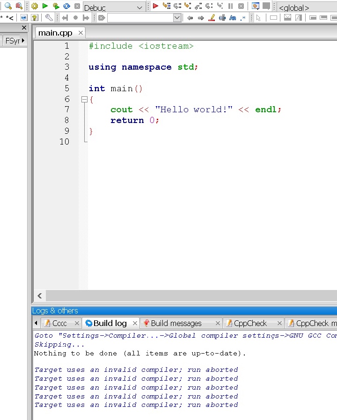Open the CppCheck log tab
The width and height of the screenshot is (337, 420).
(x=250, y=323)
